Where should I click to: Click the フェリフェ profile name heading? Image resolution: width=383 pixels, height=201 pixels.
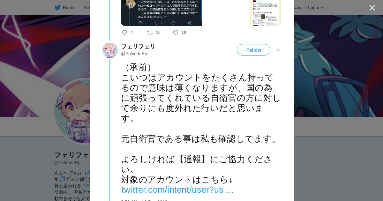click(x=72, y=155)
